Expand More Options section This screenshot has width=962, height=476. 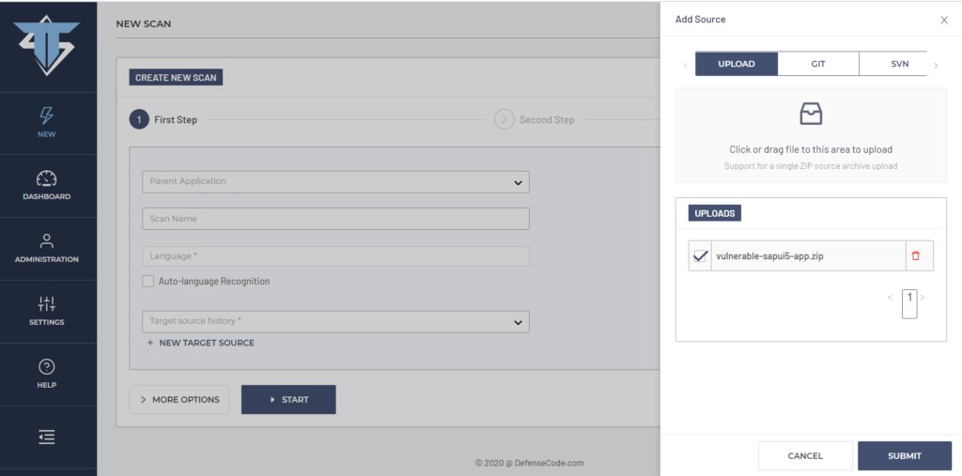pyautogui.click(x=179, y=400)
